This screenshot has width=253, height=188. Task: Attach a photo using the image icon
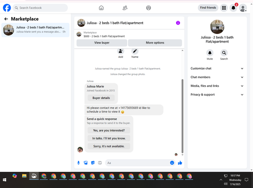click(86, 163)
